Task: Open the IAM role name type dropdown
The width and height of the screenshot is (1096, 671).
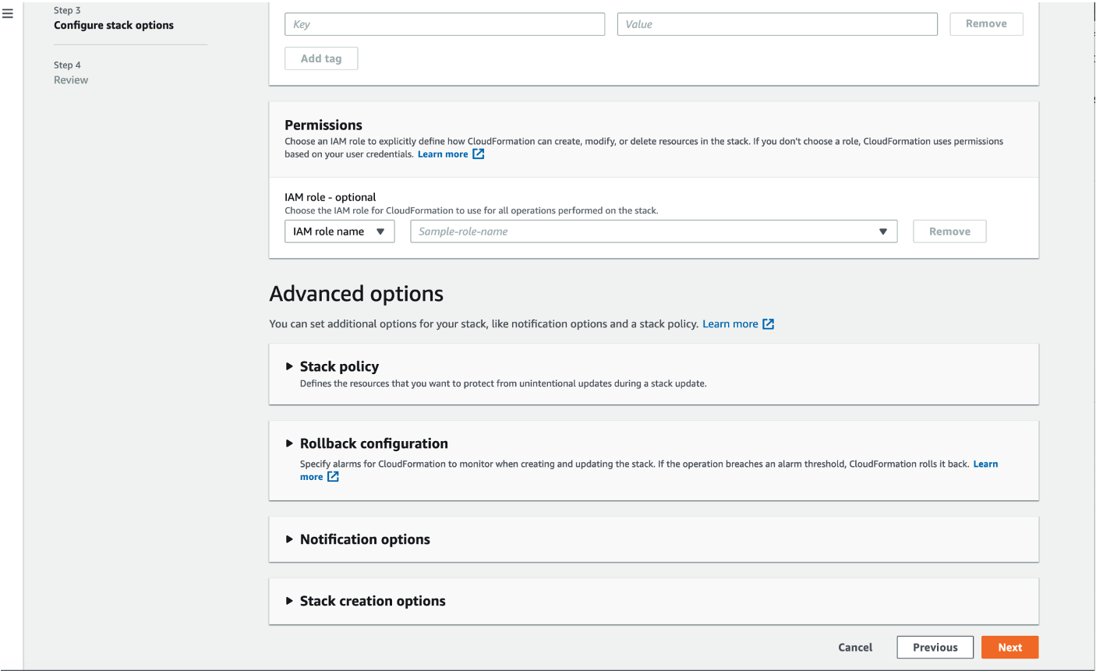Action: (x=339, y=231)
